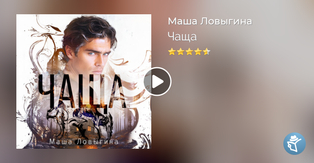Click the first gold rating star
Screen dimensions: 314x163
(x=172, y=52)
